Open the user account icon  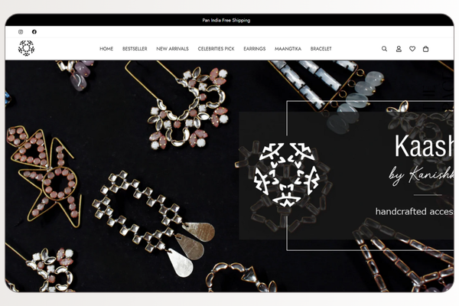point(399,49)
